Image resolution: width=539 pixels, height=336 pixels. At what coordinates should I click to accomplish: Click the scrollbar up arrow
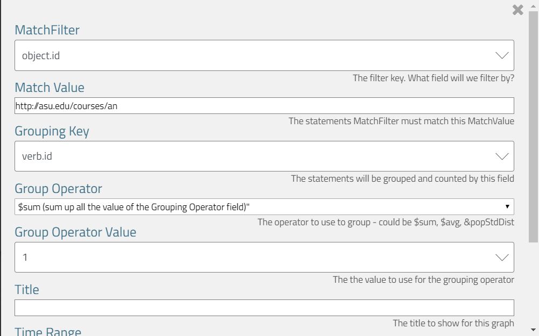pyautogui.click(x=534, y=6)
